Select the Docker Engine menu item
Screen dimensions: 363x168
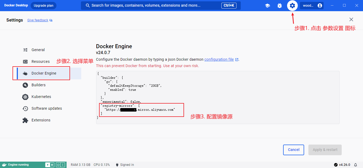(49, 73)
